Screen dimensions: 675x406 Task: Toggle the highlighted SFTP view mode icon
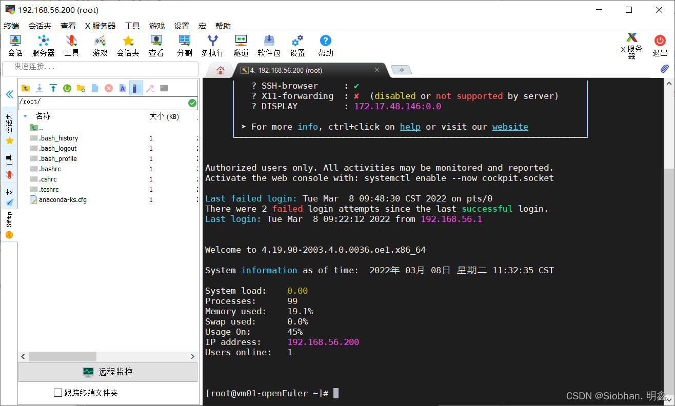(136, 88)
